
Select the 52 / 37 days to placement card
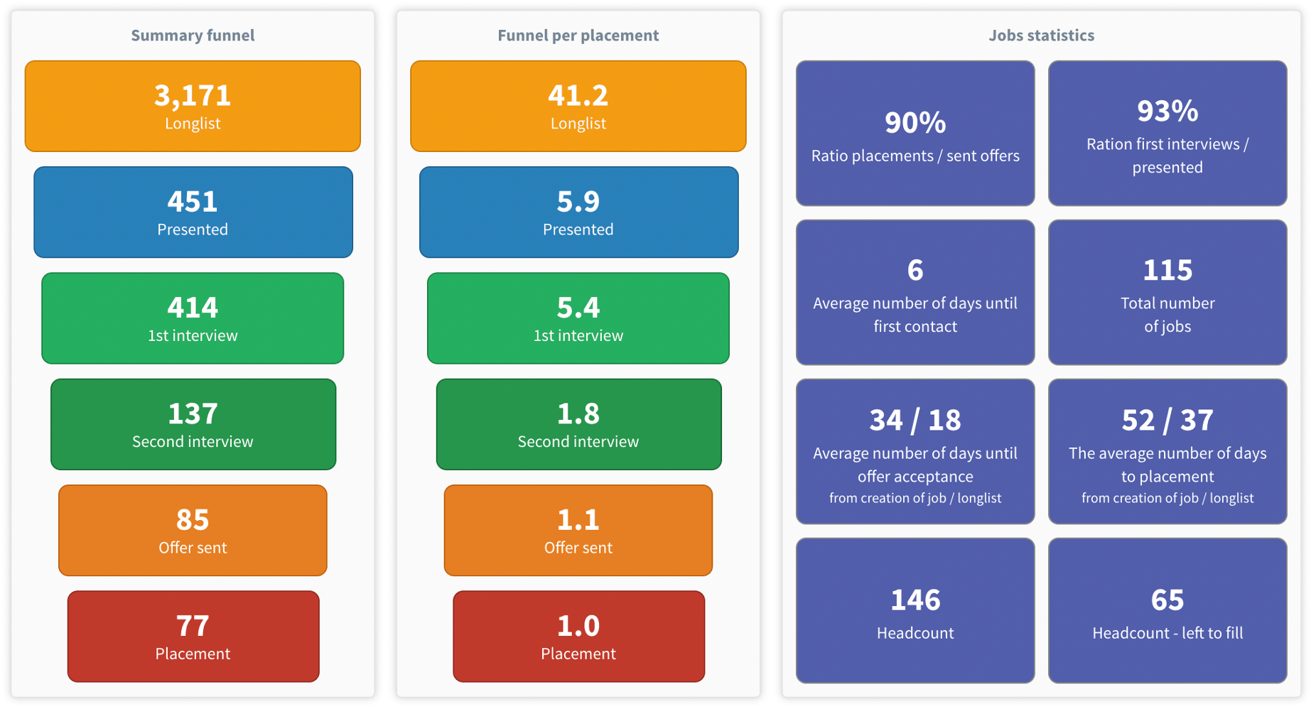pyautogui.click(x=1167, y=452)
